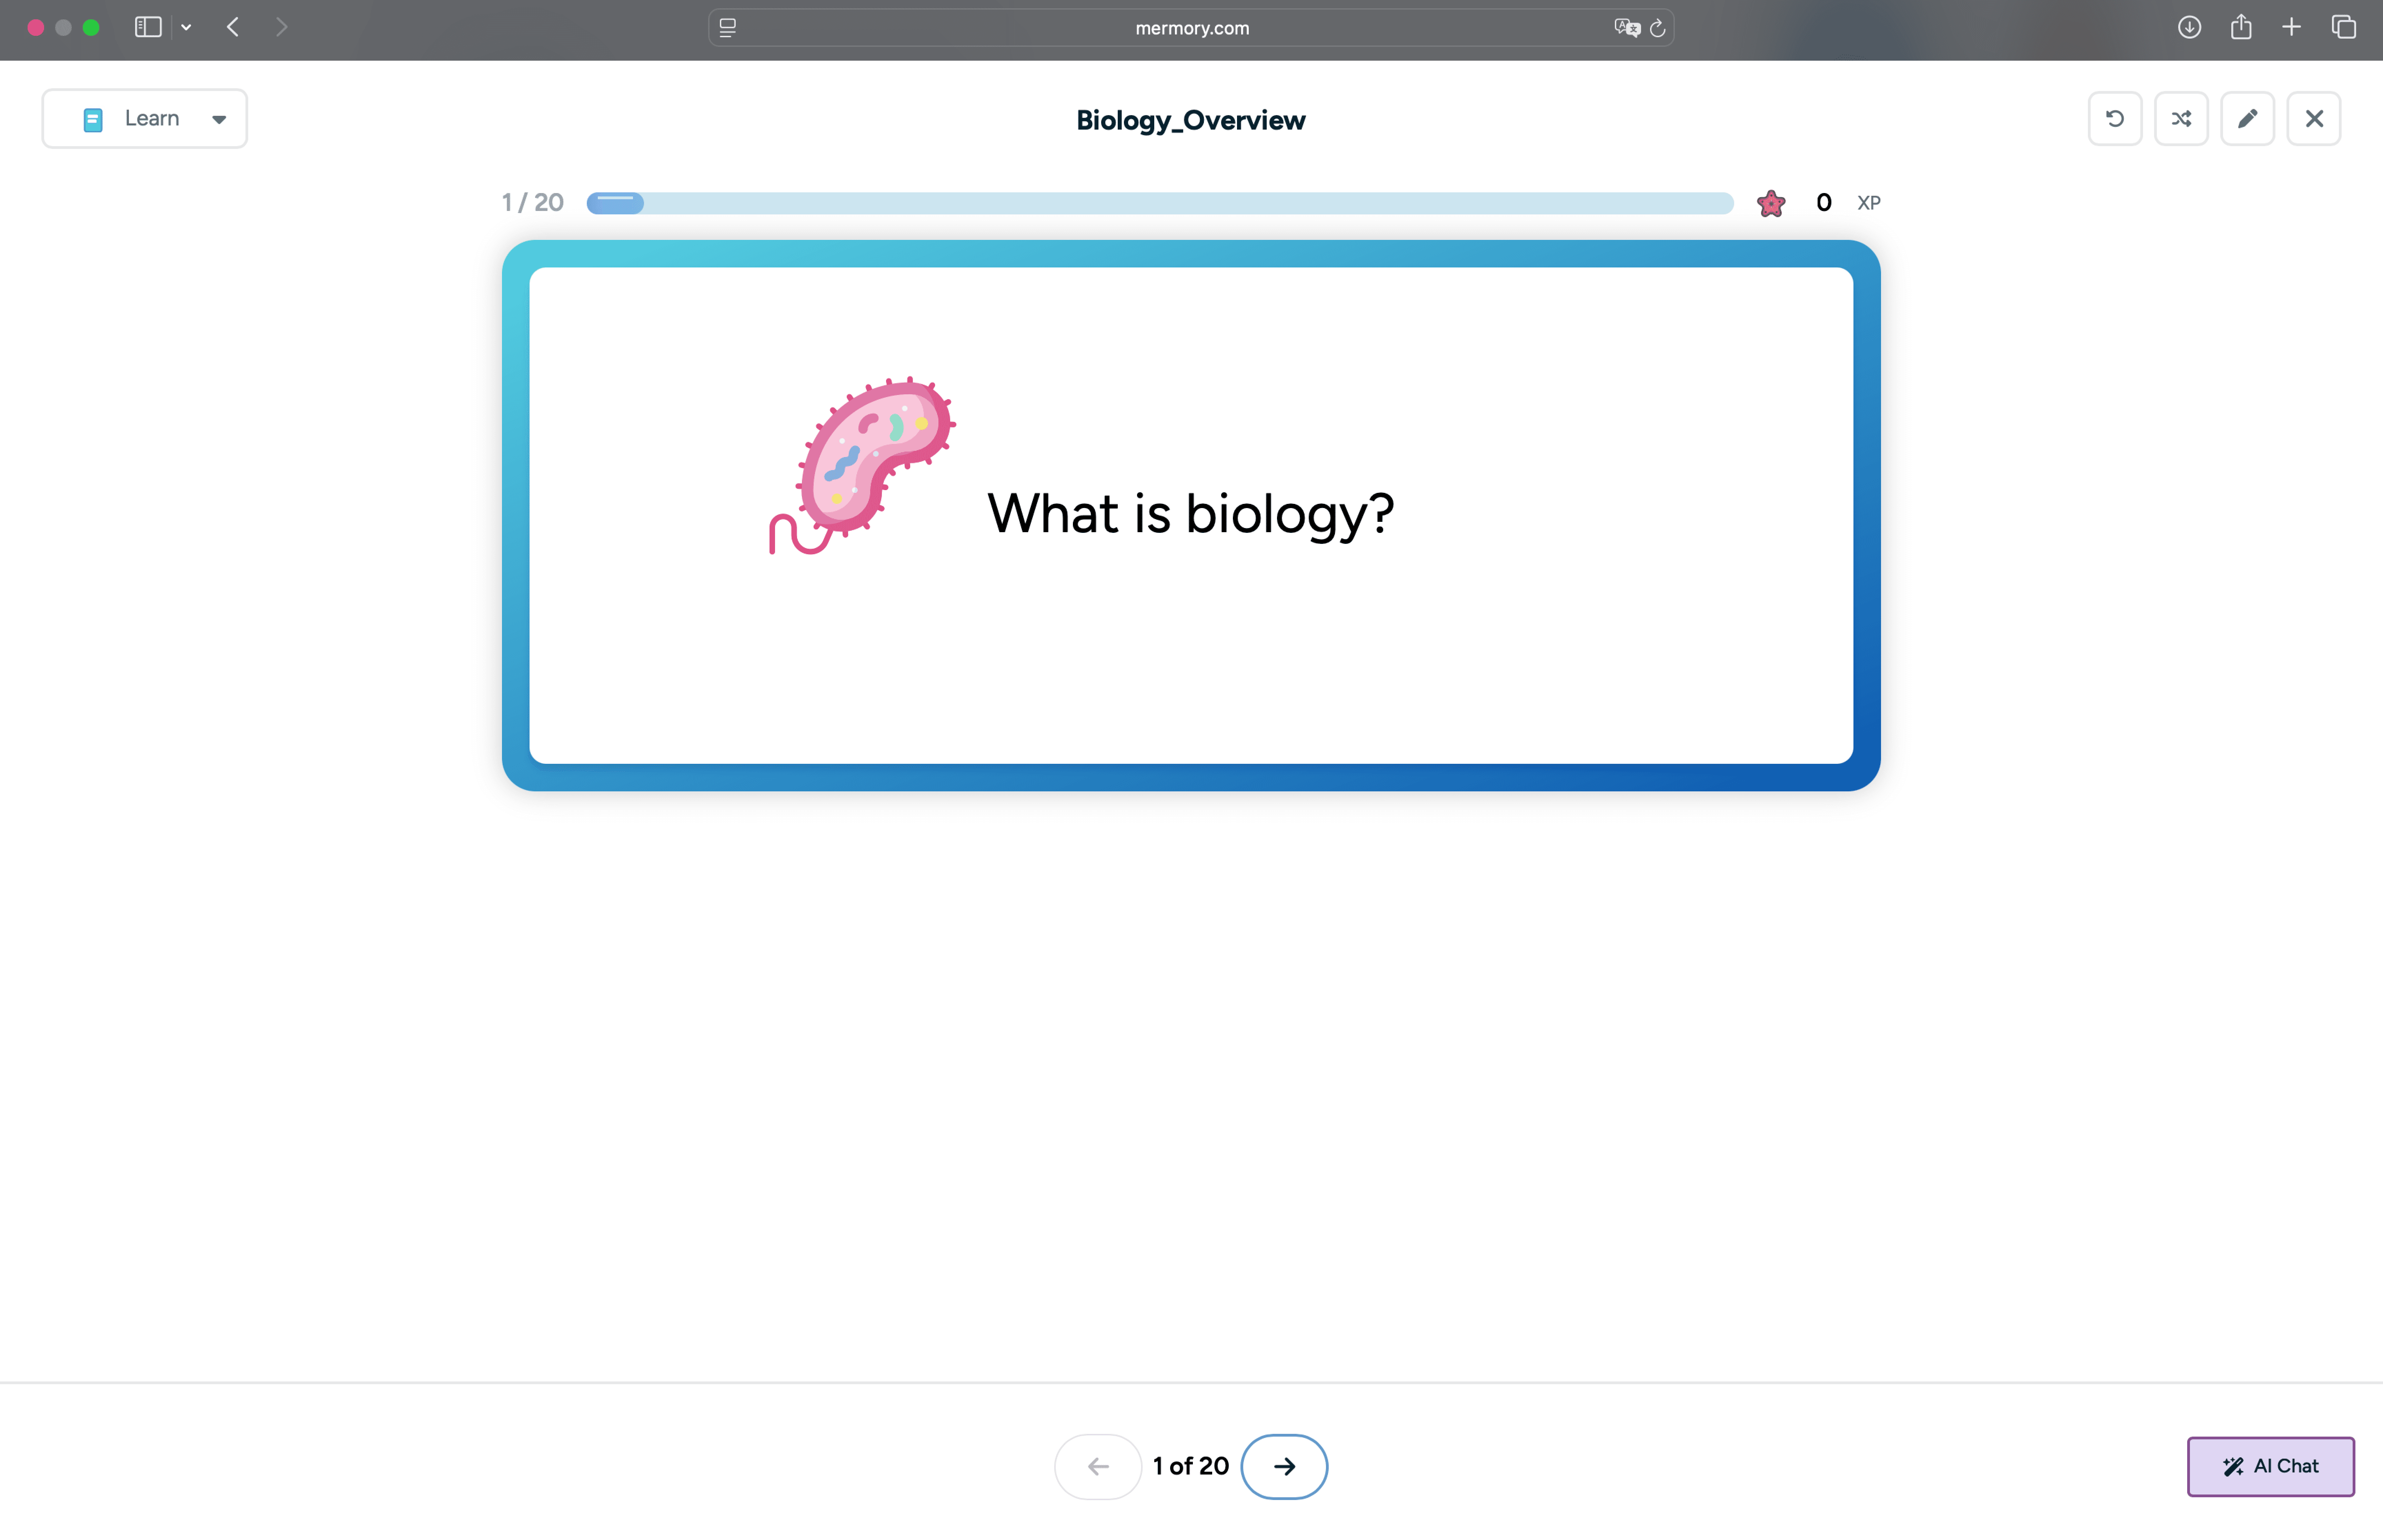Screen dimensions: 2383x1540
Task: Reload the page
Action: [1657, 28]
